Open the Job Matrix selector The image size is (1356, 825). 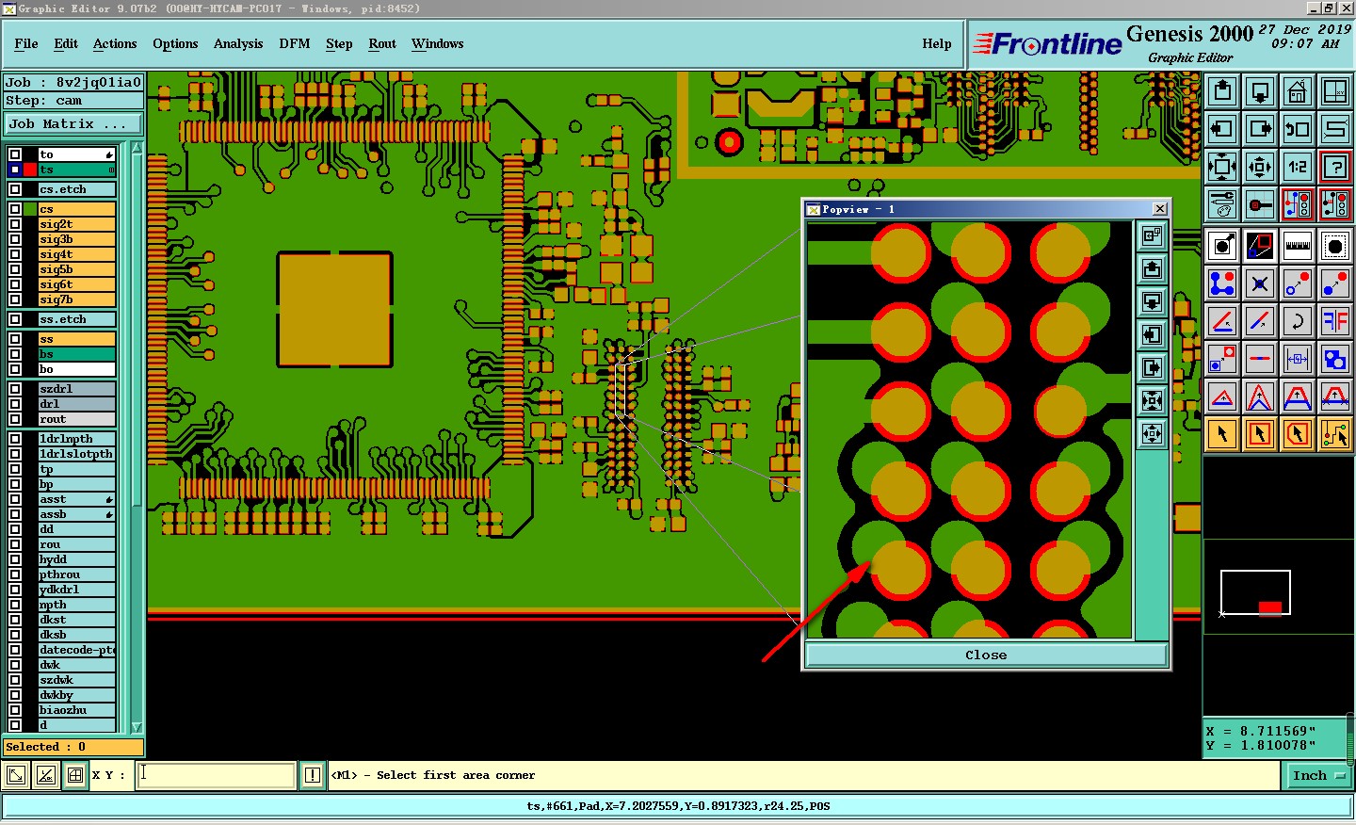[73, 124]
